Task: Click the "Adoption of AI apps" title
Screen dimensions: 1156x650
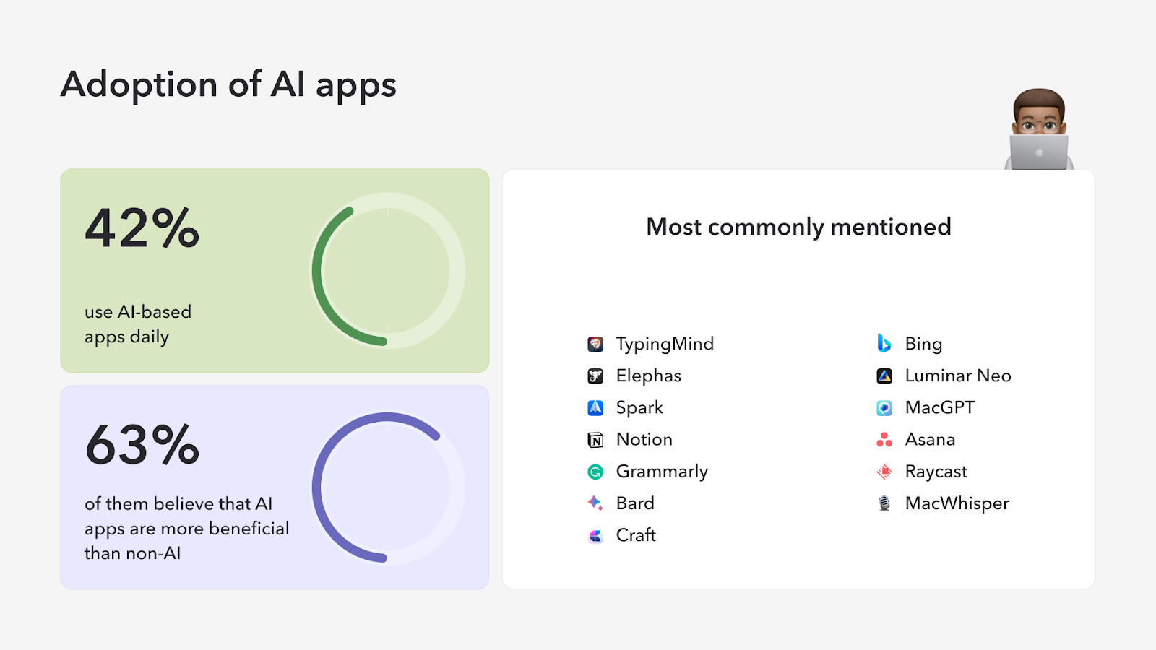Action: click(228, 84)
